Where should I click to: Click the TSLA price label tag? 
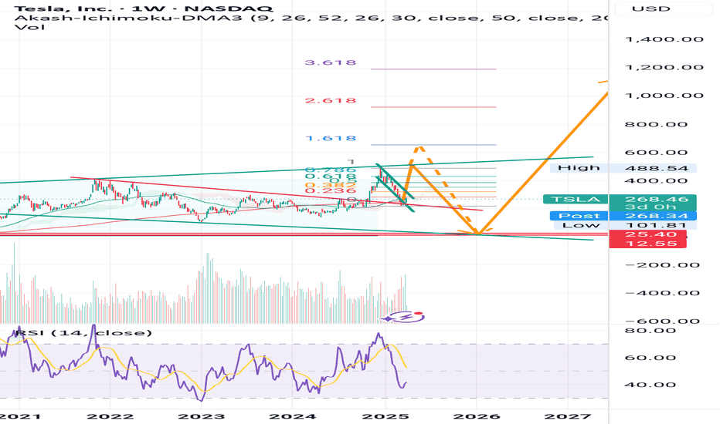(576, 199)
